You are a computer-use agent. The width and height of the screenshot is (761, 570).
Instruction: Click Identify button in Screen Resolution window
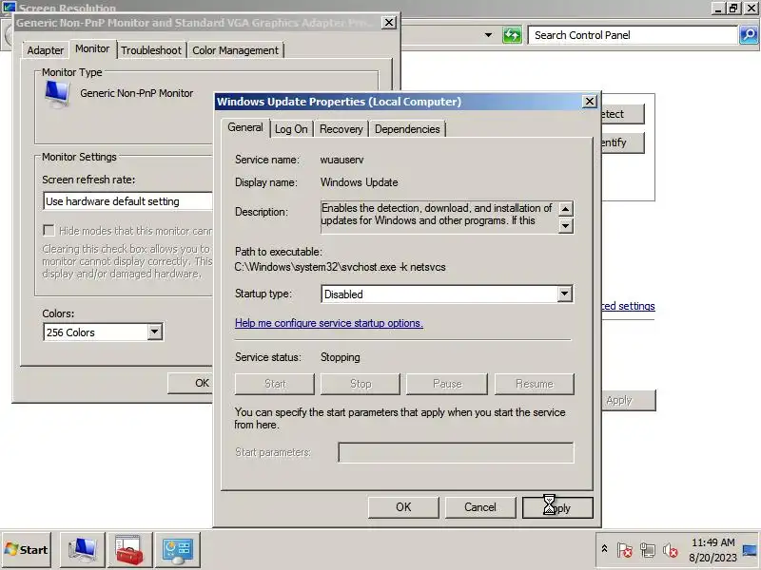pyautogui.click(x=623, y=142)
